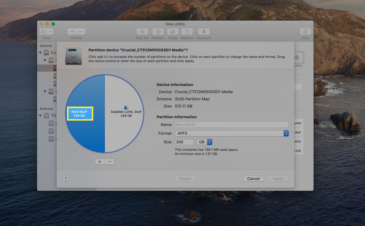The image size is (365, 226).
Task: Click the Apply button
Action: pos(278,179)
